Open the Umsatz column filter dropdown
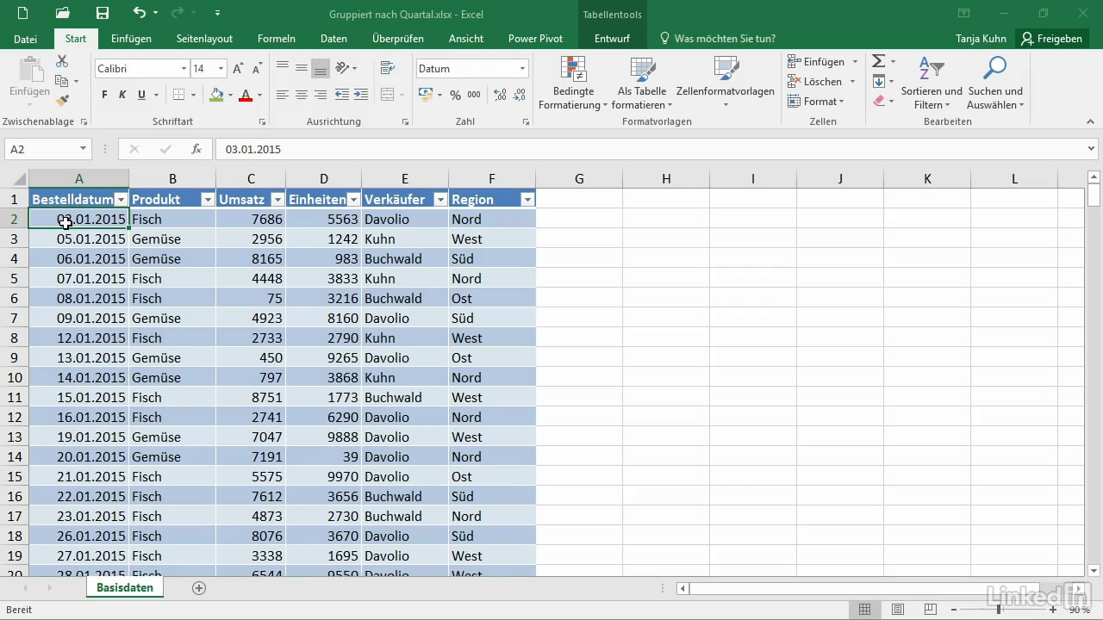The image size is (1103, 620). pos(277,200)
